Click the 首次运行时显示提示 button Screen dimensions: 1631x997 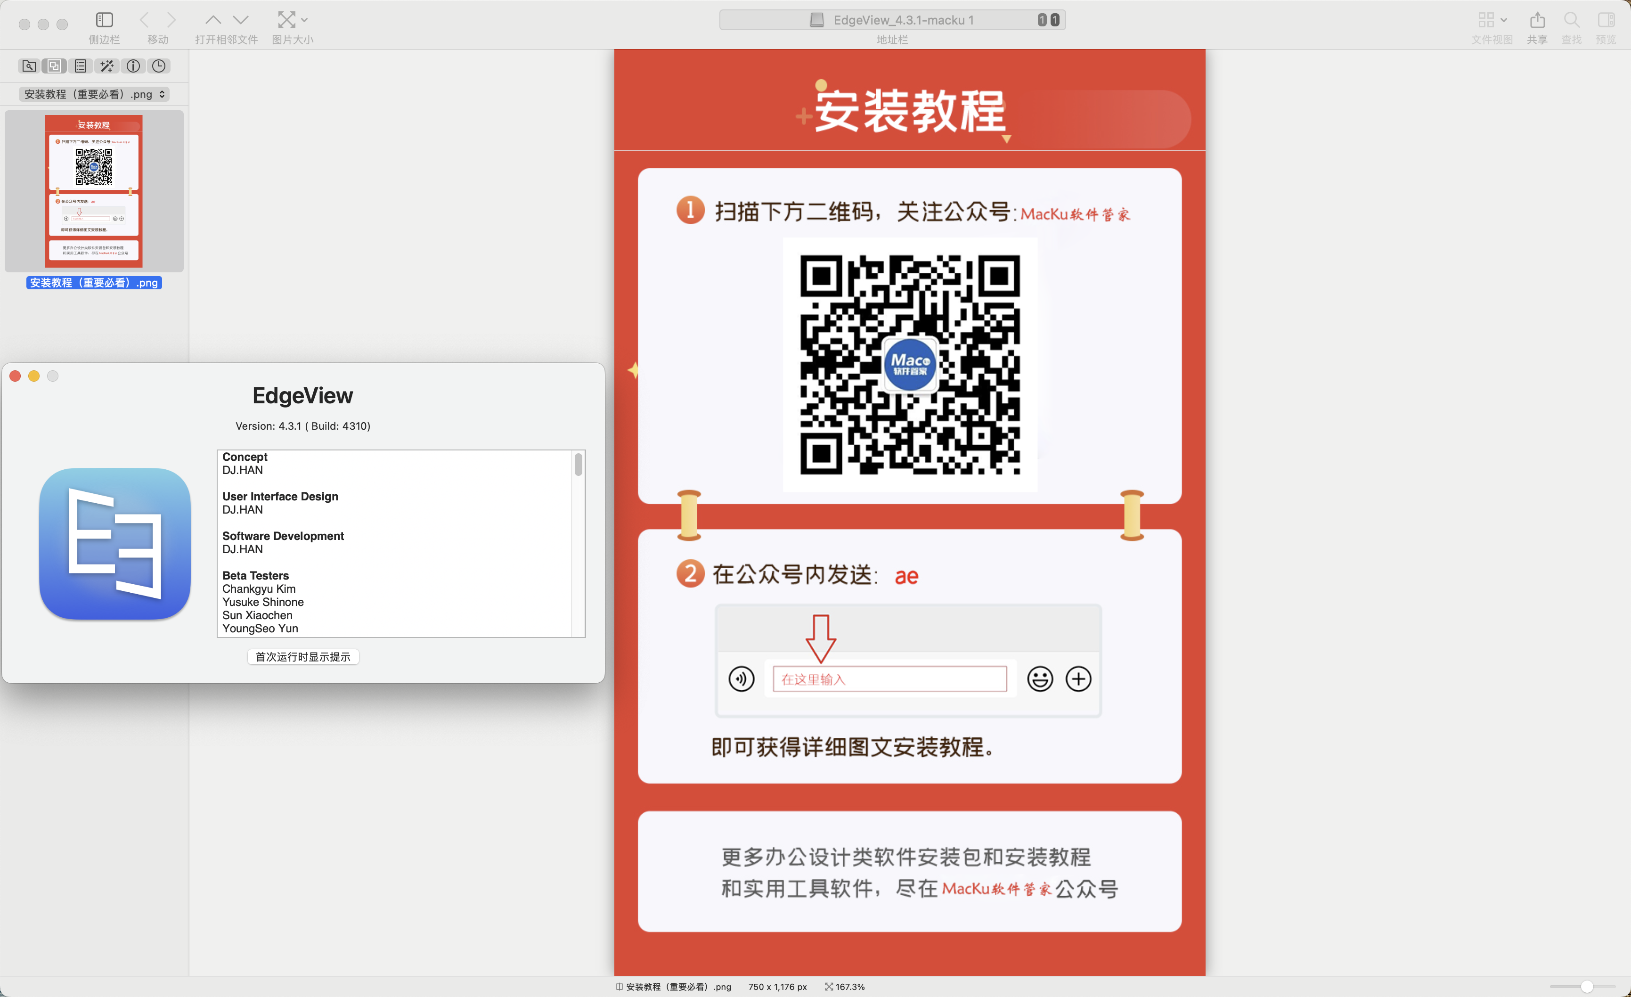pos(303,657)
